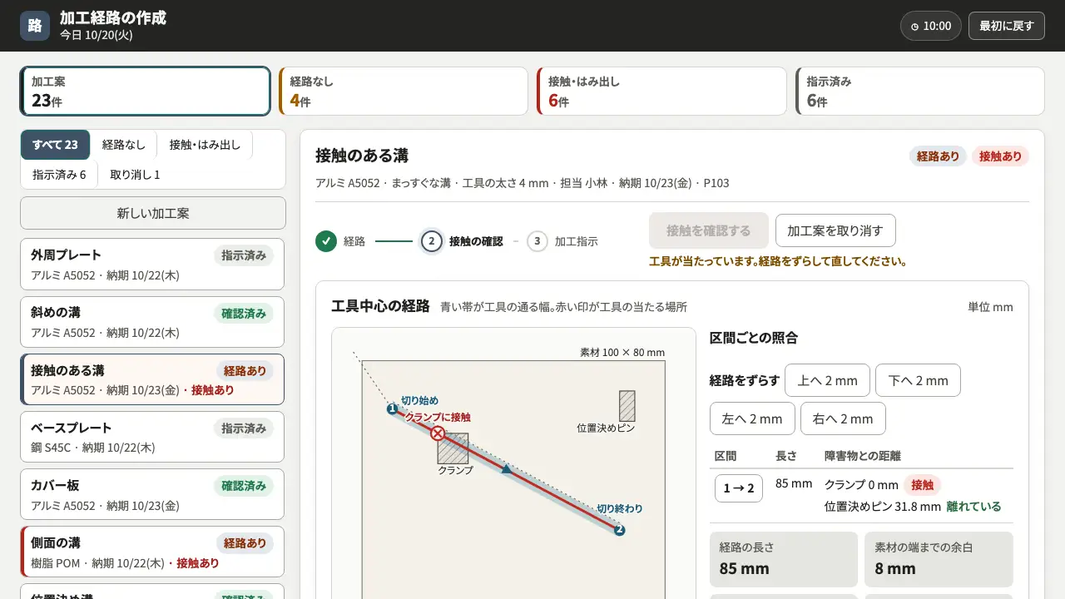The height and width of the screenshot is (599, 1065).
Task: Click the 10:00 timer pill
Action: pos(931,26)
